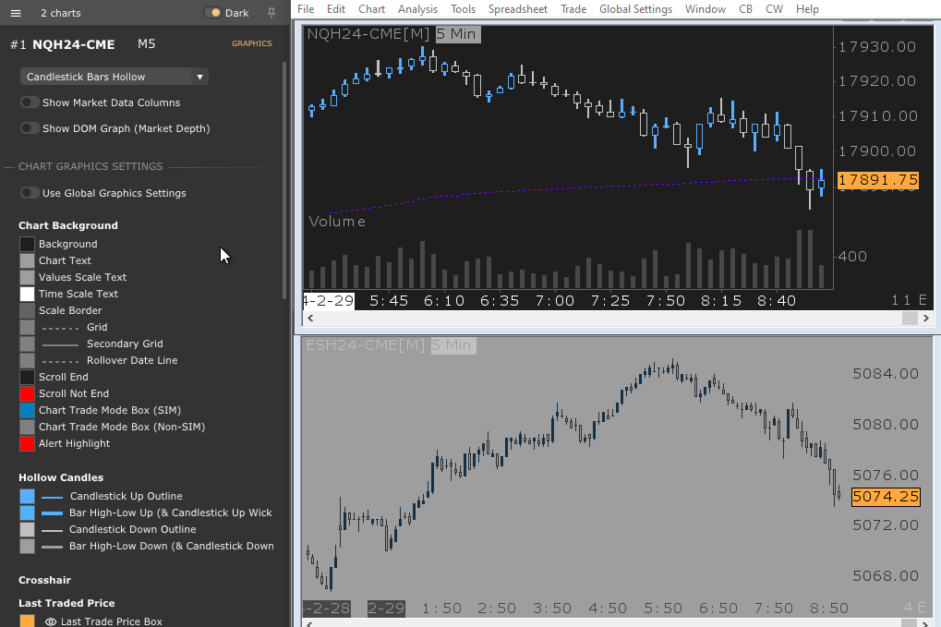This screenshot has width=941, height=627.
Task: Pick the Grid color swatch
Action: coord(27,327)
